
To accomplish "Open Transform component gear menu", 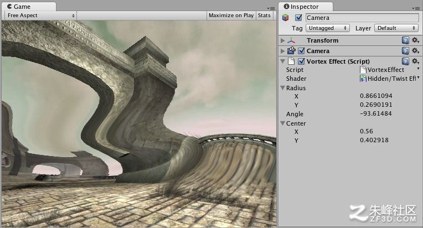I will (415, 40).
